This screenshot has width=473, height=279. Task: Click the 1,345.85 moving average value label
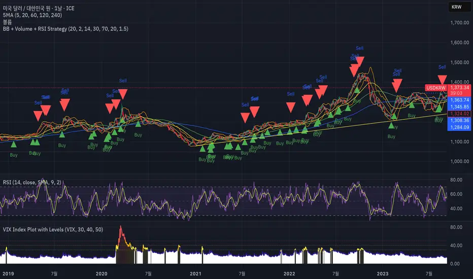coord(459,107)
